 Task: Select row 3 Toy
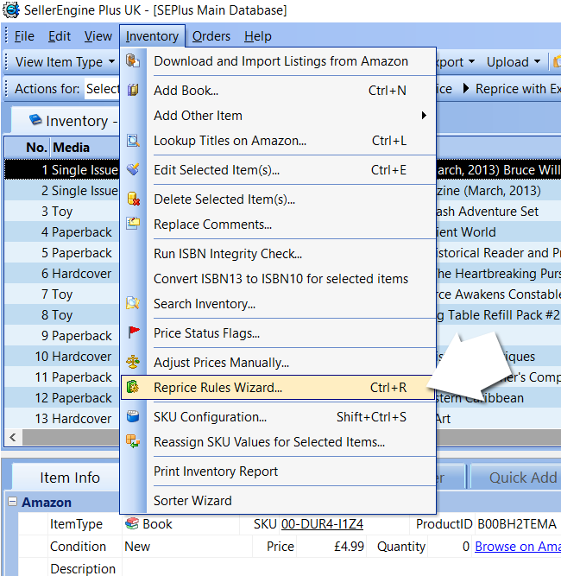62,212
